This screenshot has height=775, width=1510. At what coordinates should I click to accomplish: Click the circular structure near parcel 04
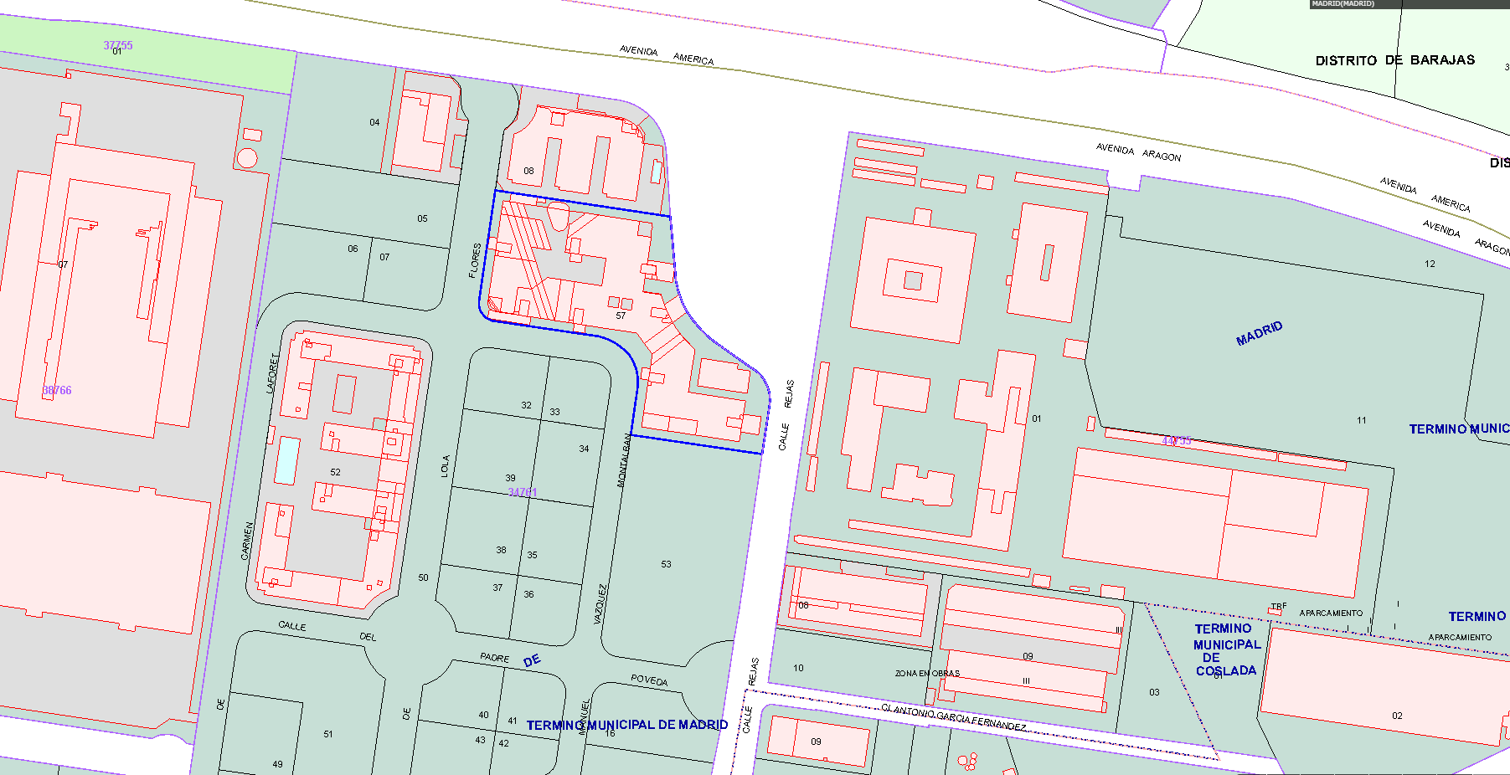point(247,158)
